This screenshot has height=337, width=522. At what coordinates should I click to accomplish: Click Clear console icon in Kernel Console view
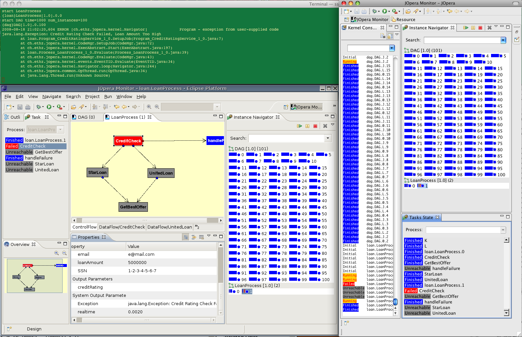pyautogui.click(x=383, y=36)
